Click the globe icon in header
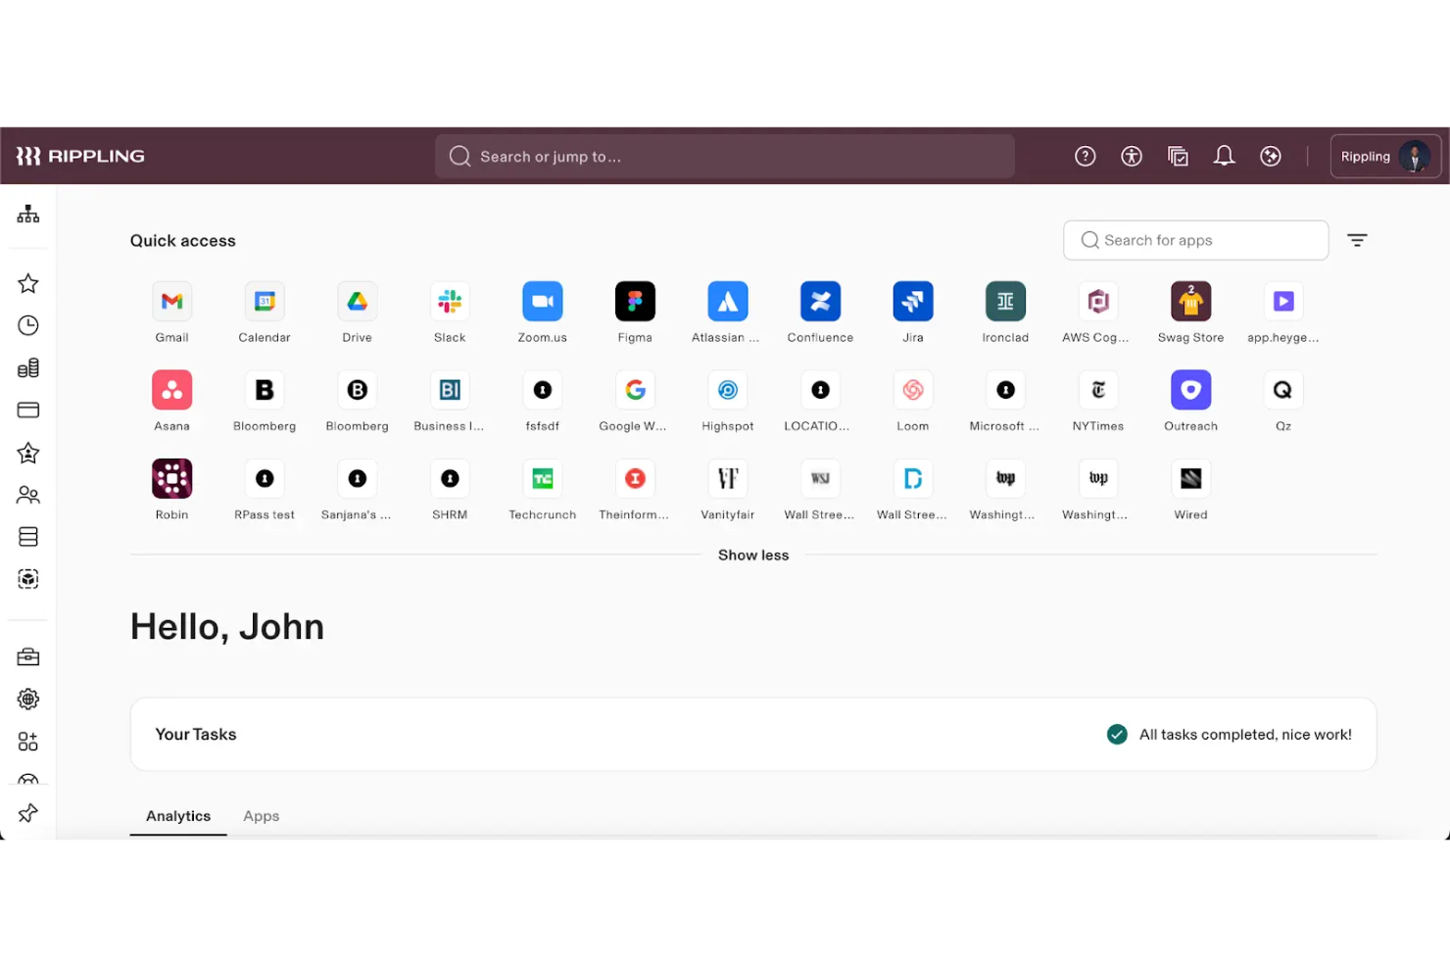 1271,156
